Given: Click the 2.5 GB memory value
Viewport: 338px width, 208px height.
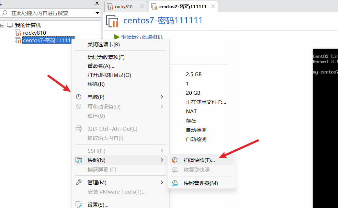Looking at the screenshot, I should pos(194,74).
